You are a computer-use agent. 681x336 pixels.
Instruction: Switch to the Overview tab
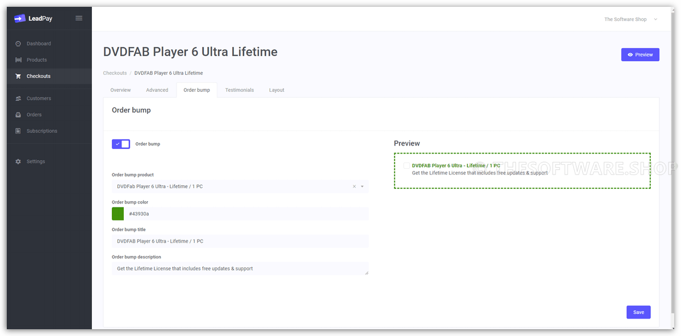point(120,90)
